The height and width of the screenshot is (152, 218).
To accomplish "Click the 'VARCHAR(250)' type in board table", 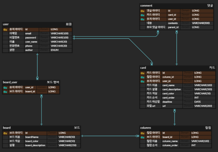I will click(x=67, y=145).
